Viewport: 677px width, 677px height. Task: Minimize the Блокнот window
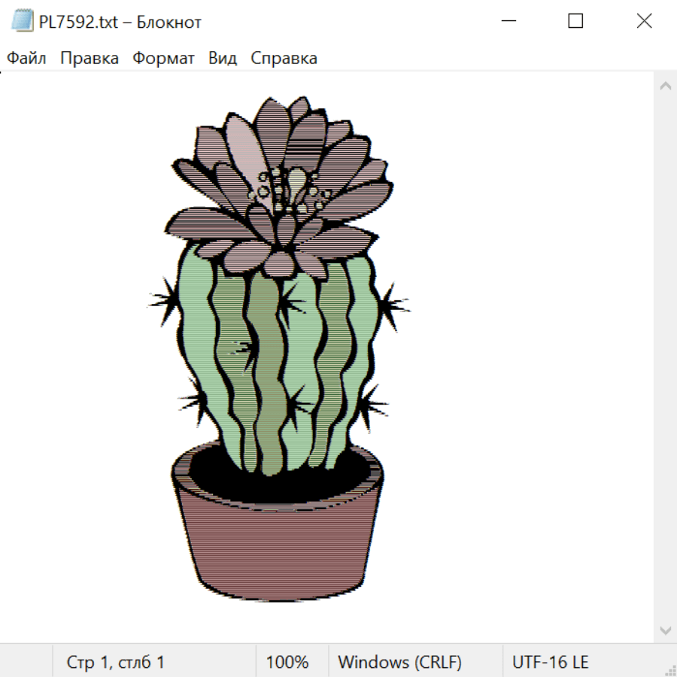508,22
